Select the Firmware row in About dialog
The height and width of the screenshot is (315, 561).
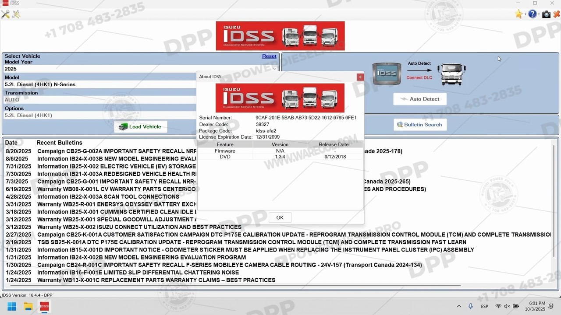(280, 151)
